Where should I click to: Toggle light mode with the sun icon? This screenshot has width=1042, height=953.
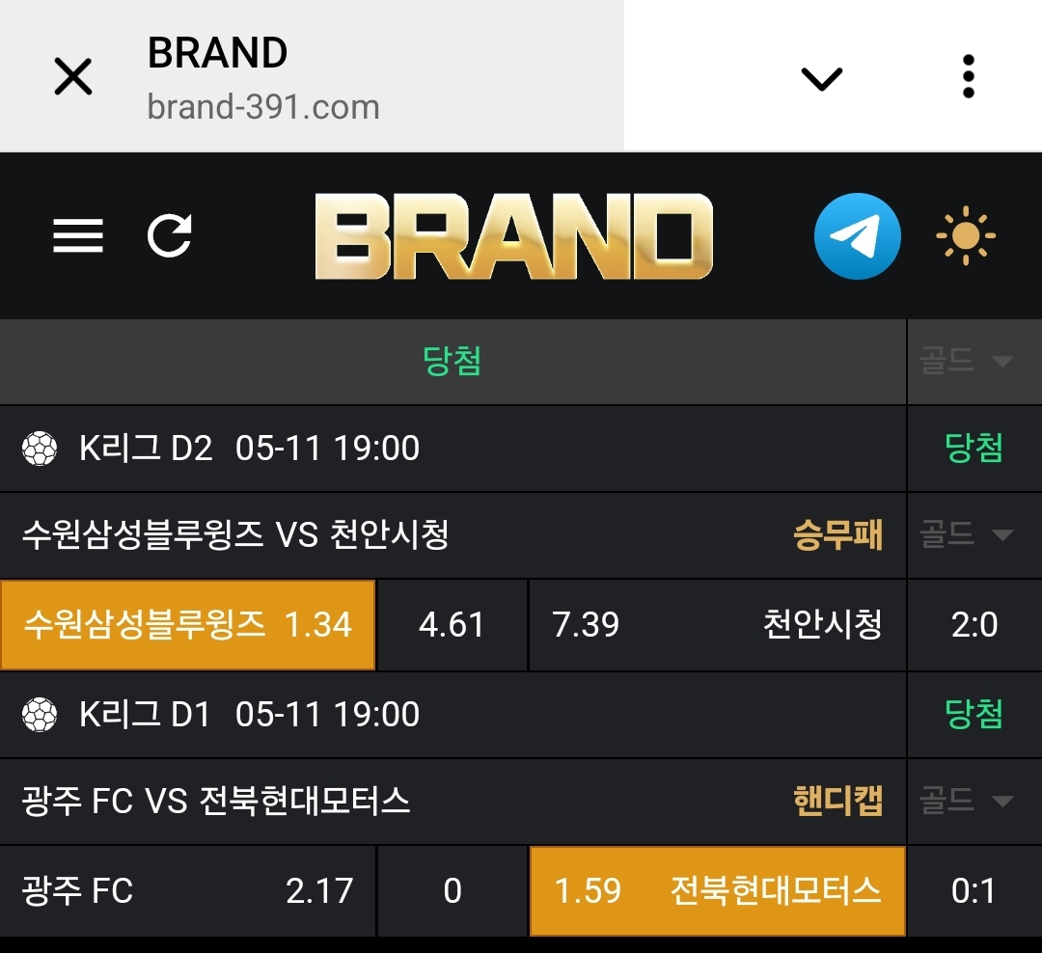966,236
